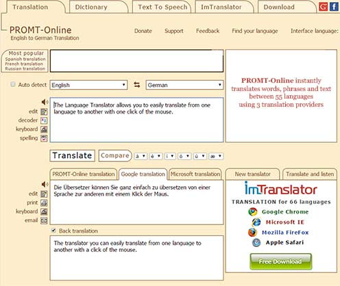Viewport: 340px width, 286px height.
Task: Open the Facebook icon at top right
Action: coord(334,7)
